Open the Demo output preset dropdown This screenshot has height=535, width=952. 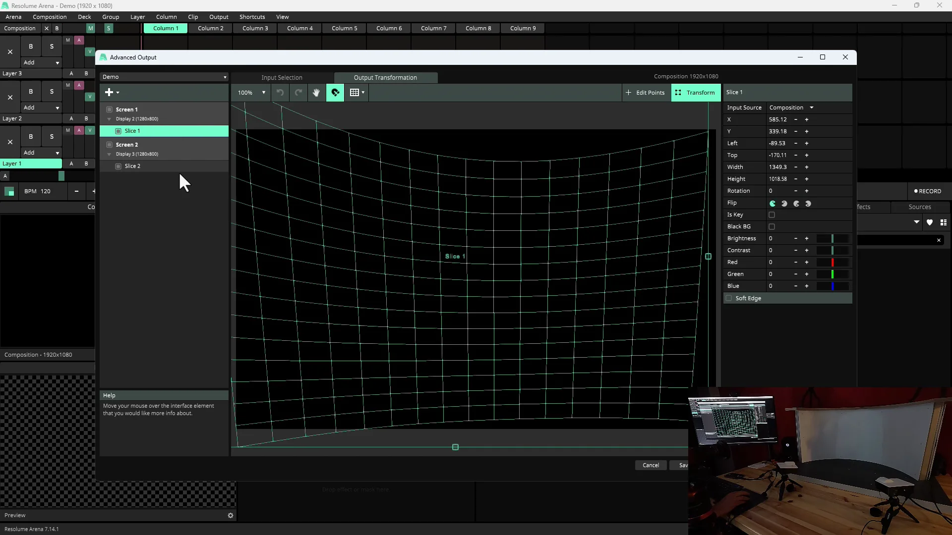(x=164, y=77)
